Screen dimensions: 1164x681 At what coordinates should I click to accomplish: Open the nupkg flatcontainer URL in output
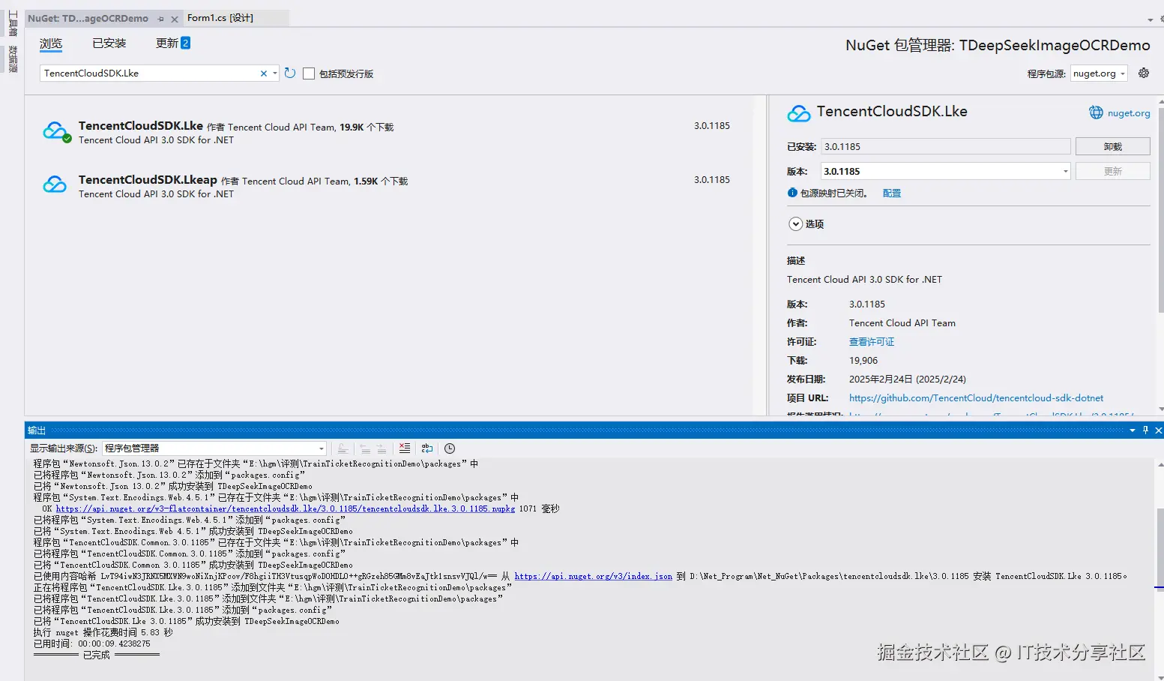tap(286, 508)
